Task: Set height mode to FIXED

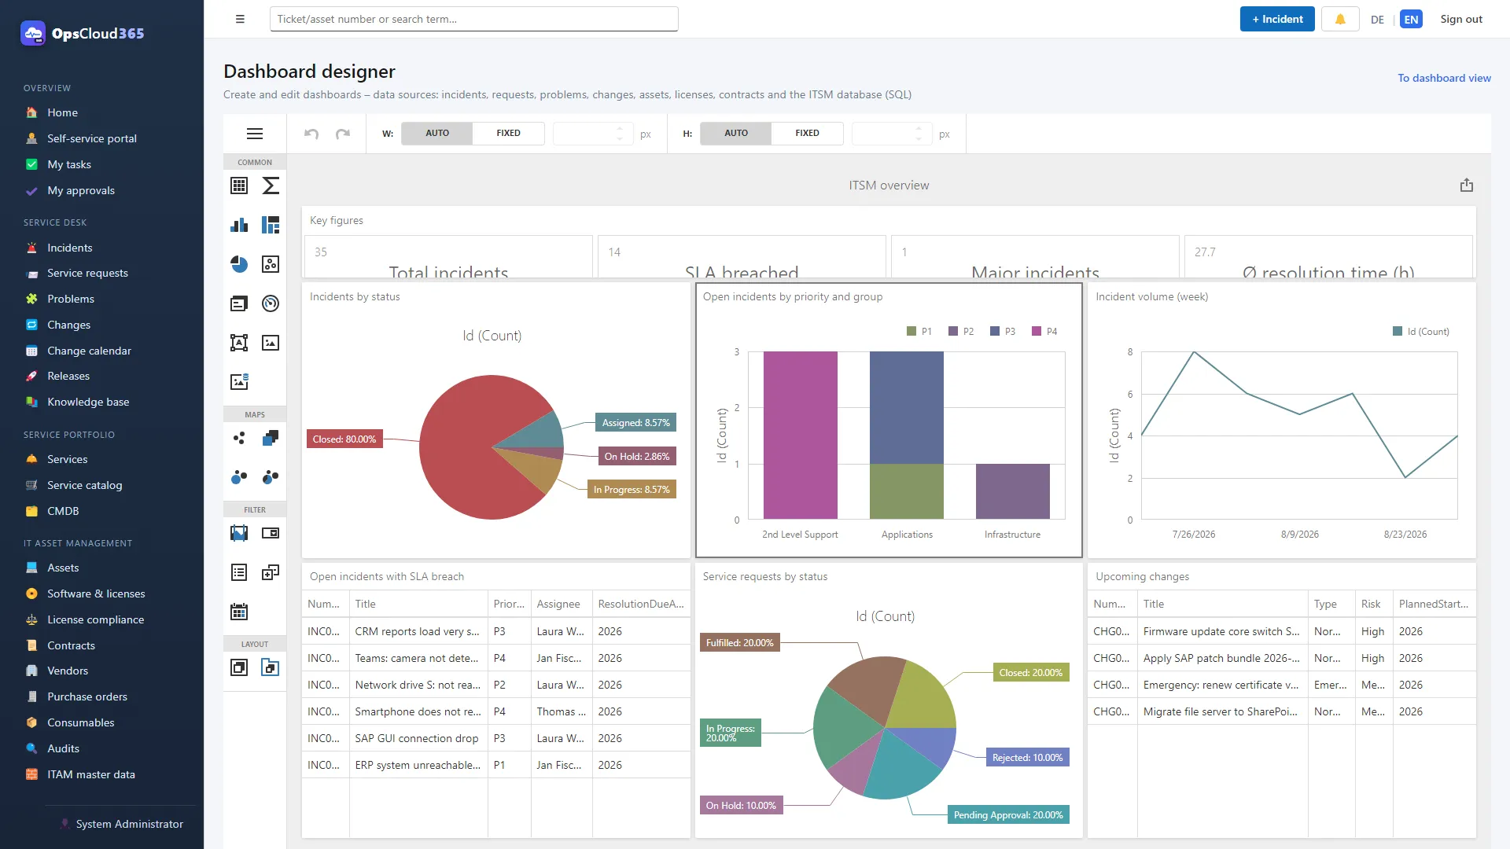Action: pos(807,134)
